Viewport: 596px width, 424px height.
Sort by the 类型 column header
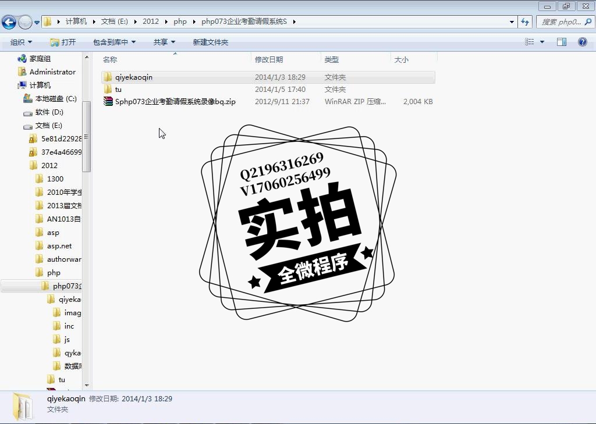331,60
